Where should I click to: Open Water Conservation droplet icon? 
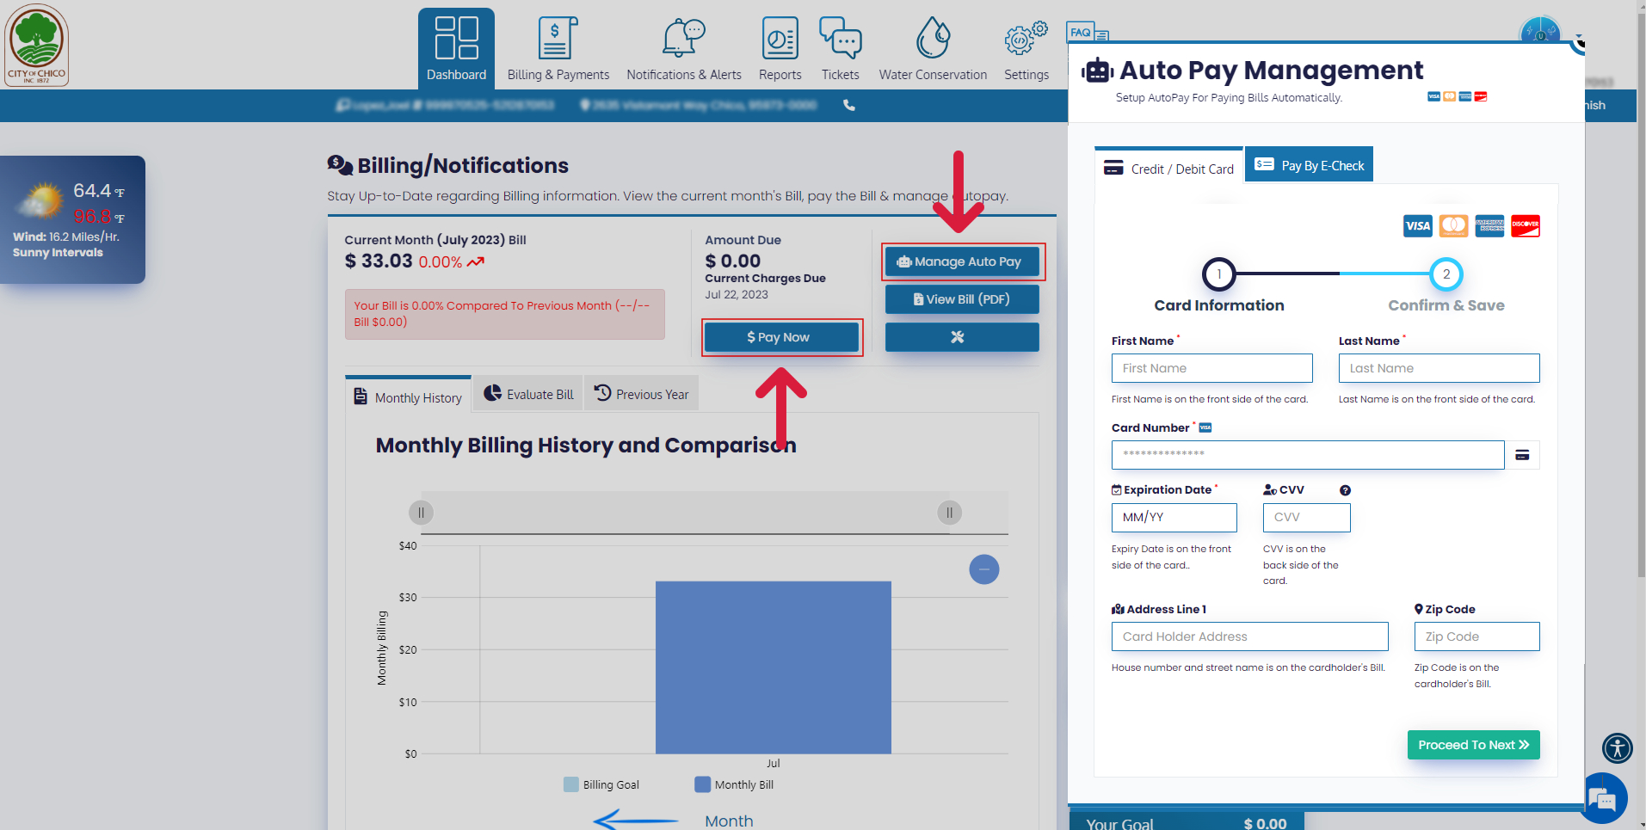click(933, 40)
